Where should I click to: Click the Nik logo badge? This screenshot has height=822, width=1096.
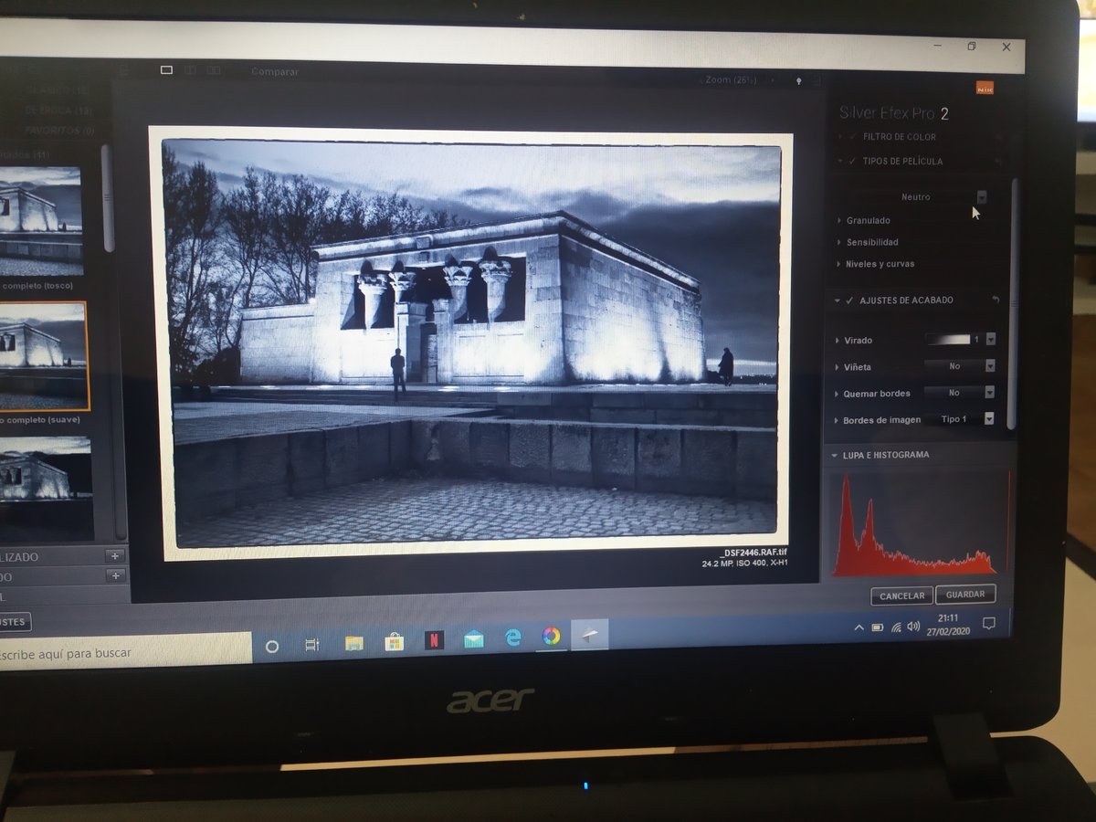tap(985, 89)
